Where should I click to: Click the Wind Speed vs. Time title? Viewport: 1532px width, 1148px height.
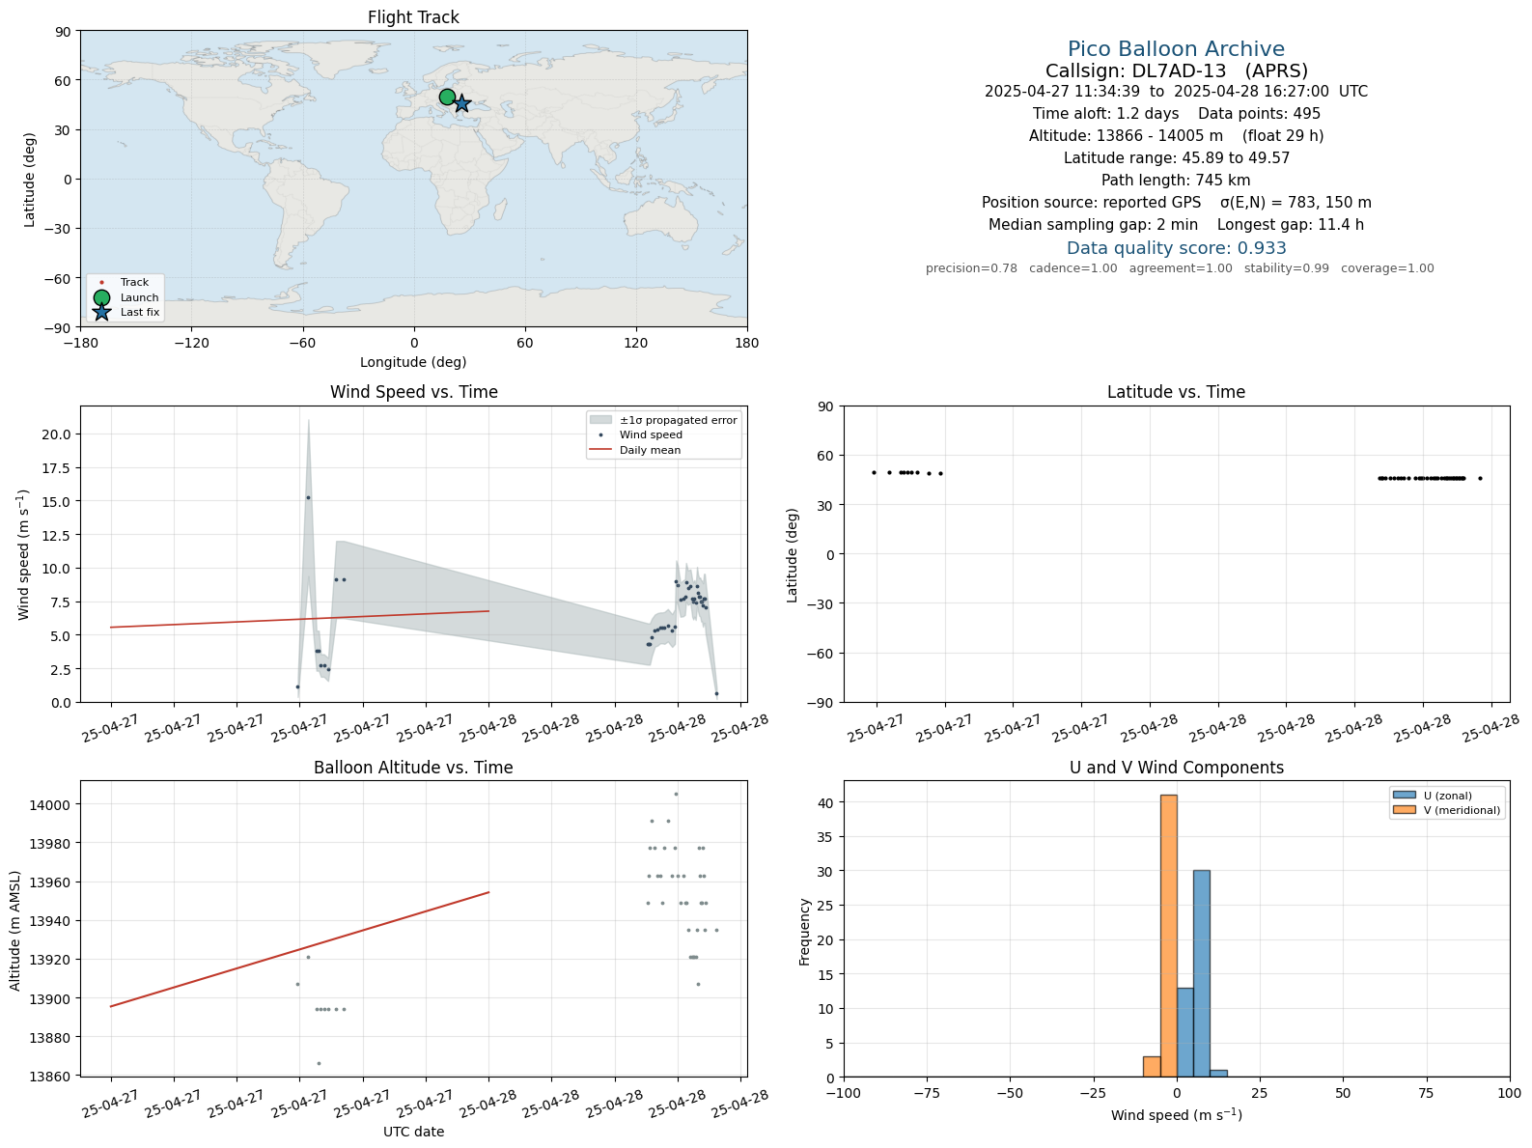413,392
